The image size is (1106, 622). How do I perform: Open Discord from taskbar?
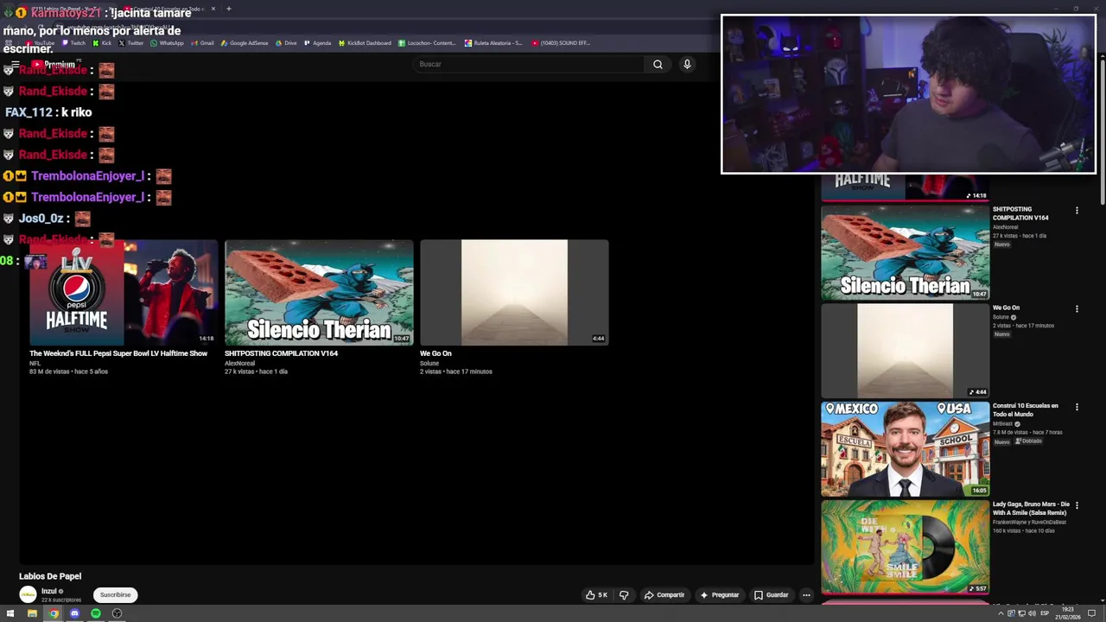tap(74, 613)
